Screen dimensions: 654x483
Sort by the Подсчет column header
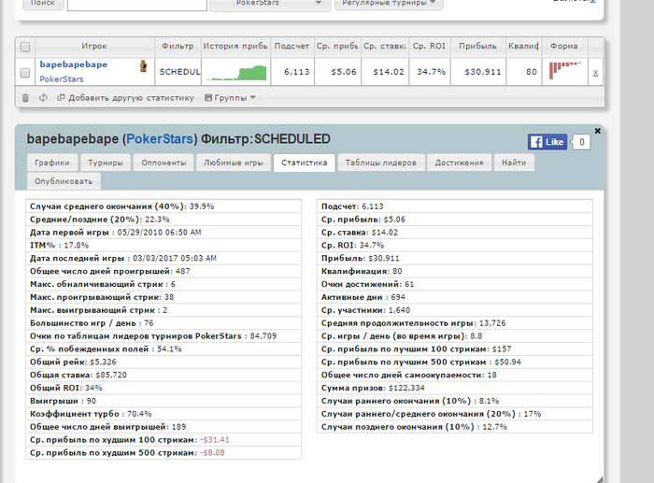(x=291, y=47)
